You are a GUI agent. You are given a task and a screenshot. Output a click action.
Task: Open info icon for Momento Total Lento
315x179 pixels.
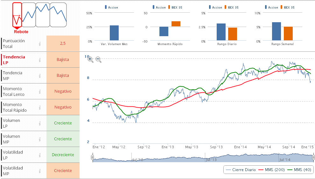(x=40, y=91)
